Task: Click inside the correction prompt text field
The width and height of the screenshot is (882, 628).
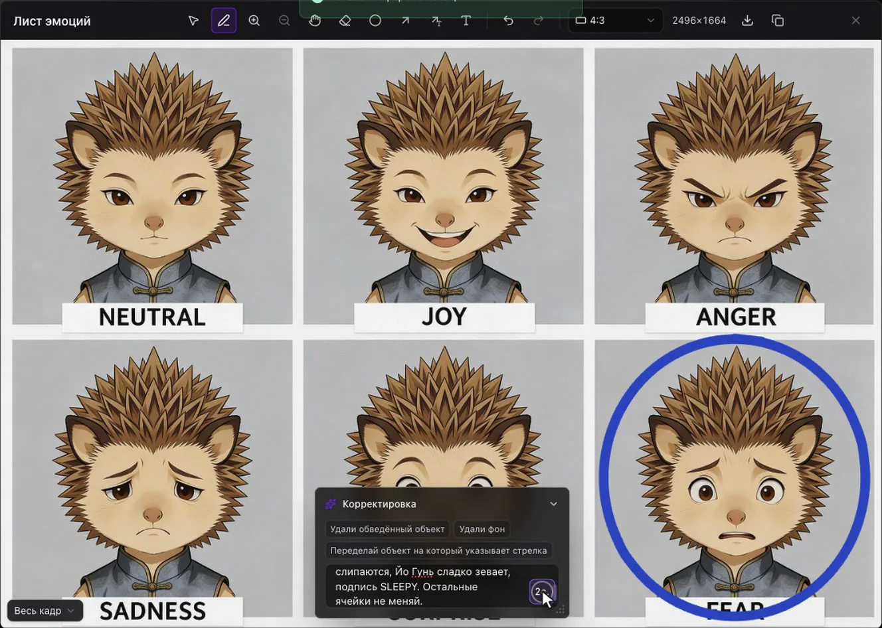Action: 425,586
